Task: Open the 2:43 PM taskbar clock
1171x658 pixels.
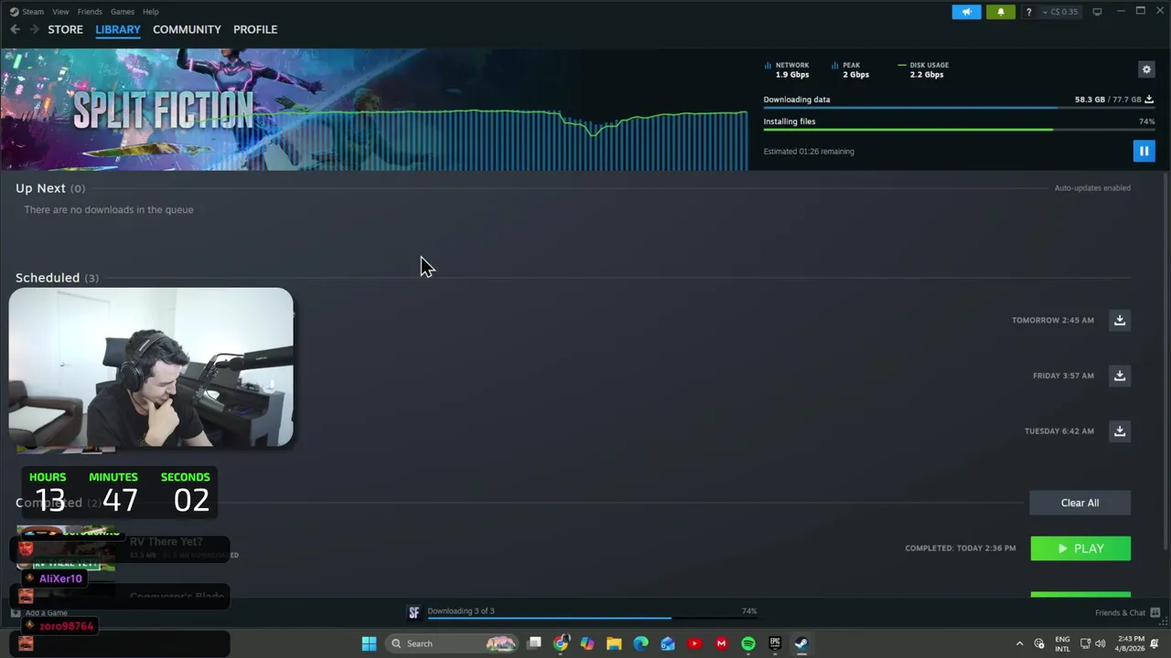Action: 1131,643
